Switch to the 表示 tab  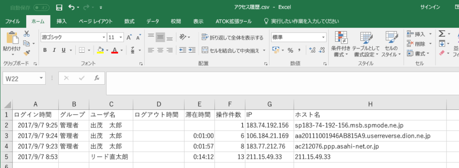click(x=198, y=22)
